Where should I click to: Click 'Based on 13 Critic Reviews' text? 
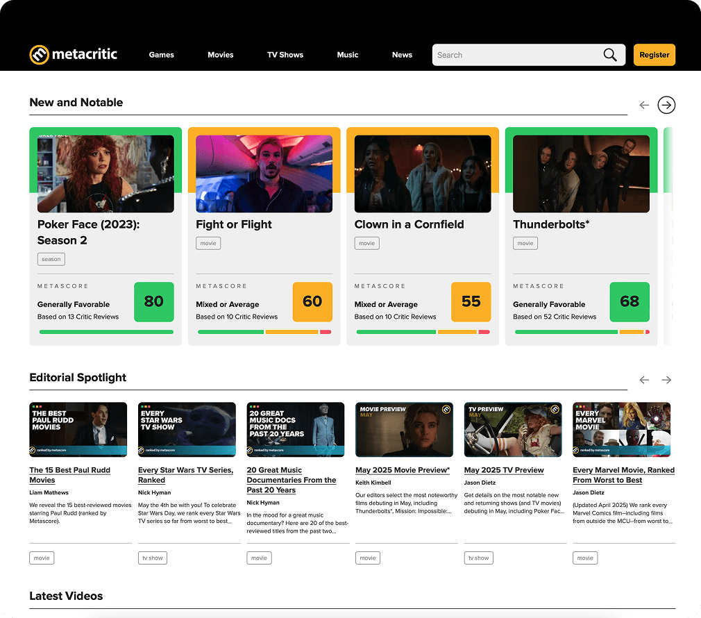pyautogui.click(x=78, y=317)
